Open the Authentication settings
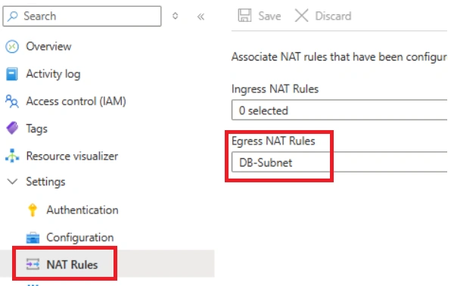 82,210
